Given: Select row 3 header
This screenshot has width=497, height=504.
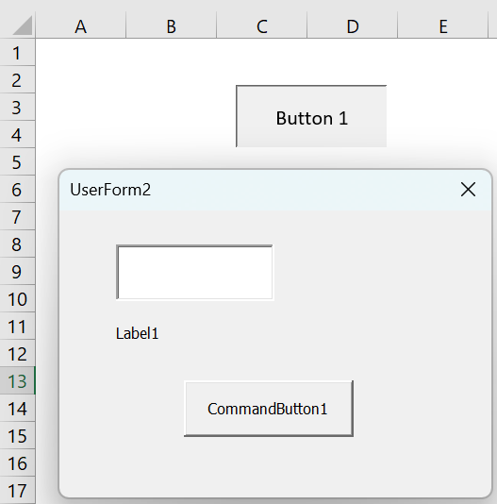Looking at the screenshot, I should point(17,107).
